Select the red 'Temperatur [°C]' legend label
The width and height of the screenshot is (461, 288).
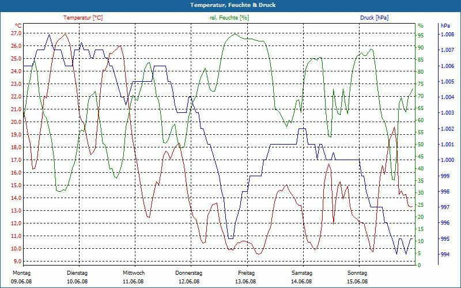[x=83, y=18]
